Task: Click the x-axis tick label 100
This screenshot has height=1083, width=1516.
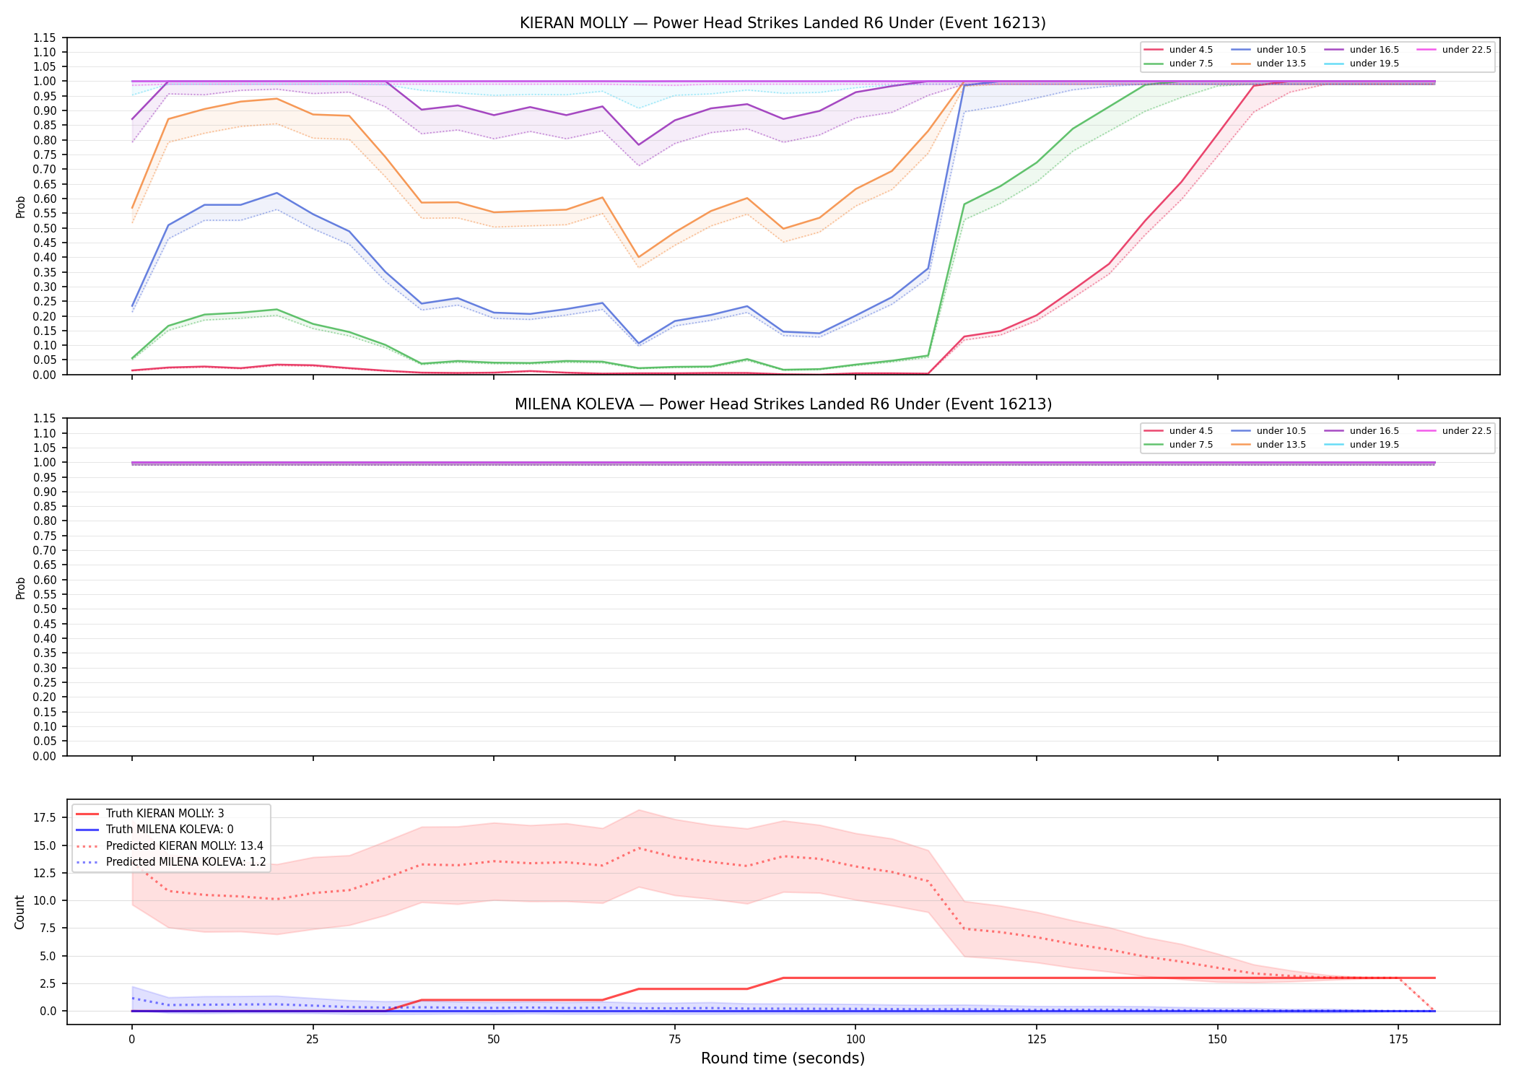Action: pyautogui.click(x=855, y=1040)
